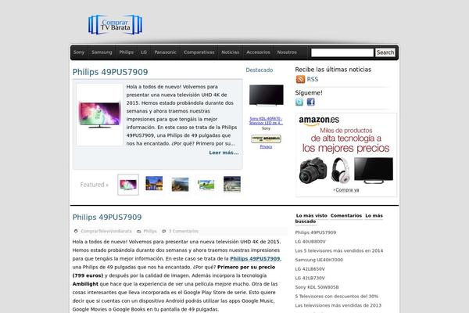469x313 pixels.
Task: Open the article title Philips 49PUS7909
Action: click(107, 218)
